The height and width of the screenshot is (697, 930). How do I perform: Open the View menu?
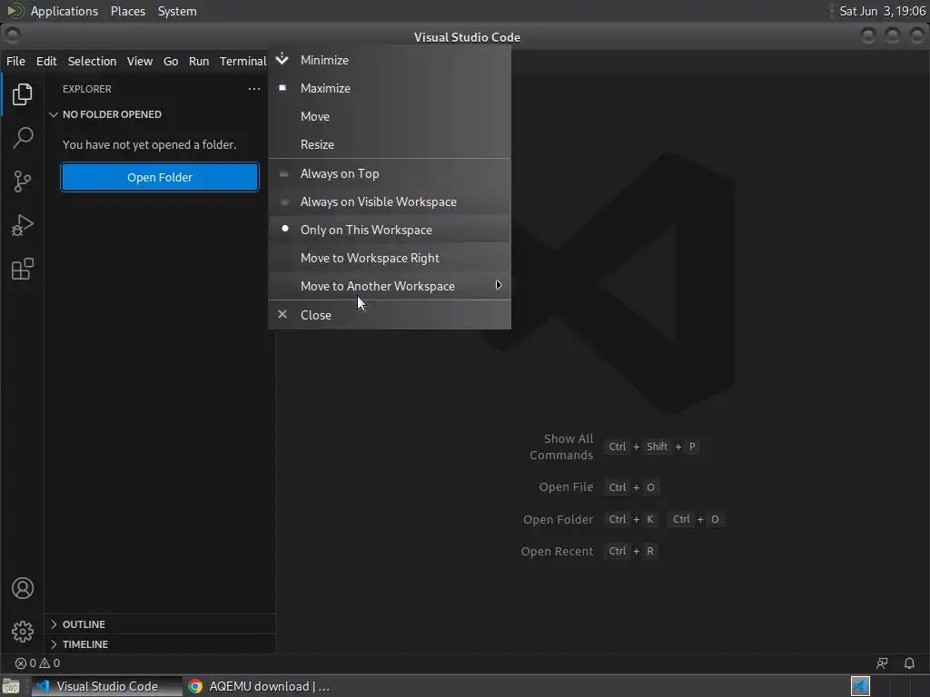click(x=139, y=61)
